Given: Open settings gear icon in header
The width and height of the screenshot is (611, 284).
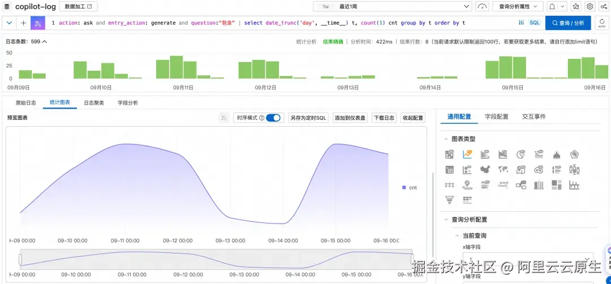Looking at the screenshot, I should click(590, 6).
